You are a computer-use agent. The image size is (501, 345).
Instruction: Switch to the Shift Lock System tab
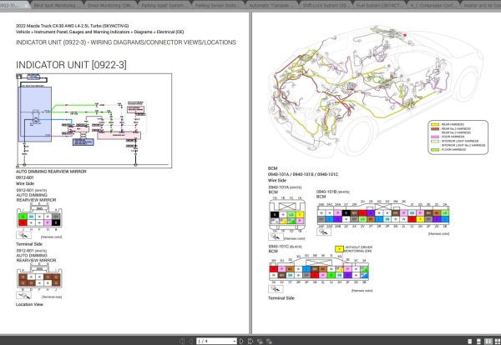(325, 5)
